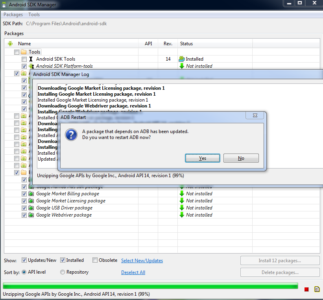
Task: Decline ADB restart with the No button
Action: point(241,158)
